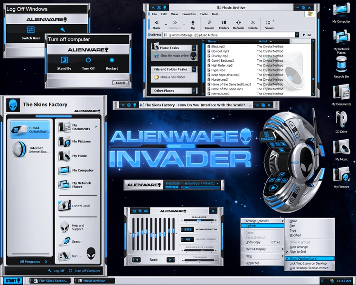The height and width of the screenshot is (285, 356).
Task: Go Back in Music Archive toolbar
Action: coord(157,25)
